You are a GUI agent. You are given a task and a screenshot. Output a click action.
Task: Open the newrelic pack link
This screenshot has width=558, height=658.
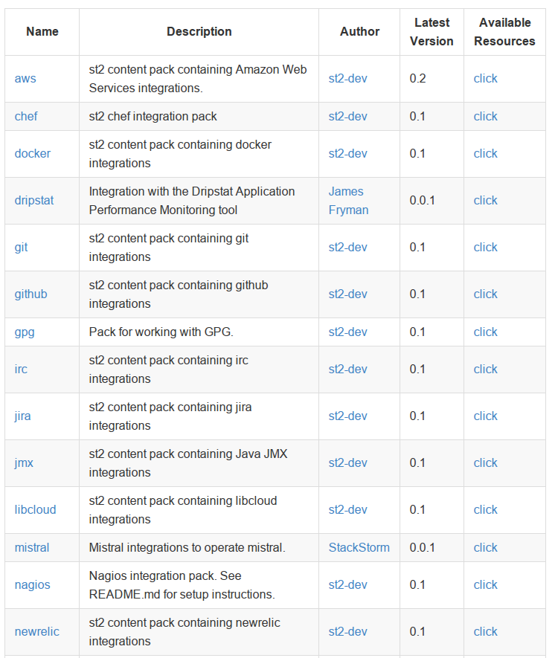(x=37, y=631)
